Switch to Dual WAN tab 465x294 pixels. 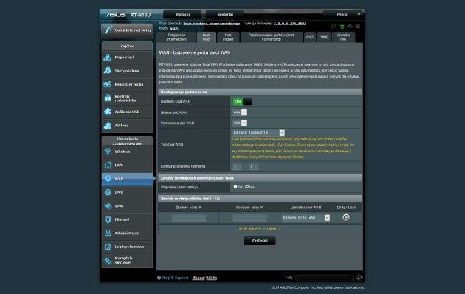207,37
